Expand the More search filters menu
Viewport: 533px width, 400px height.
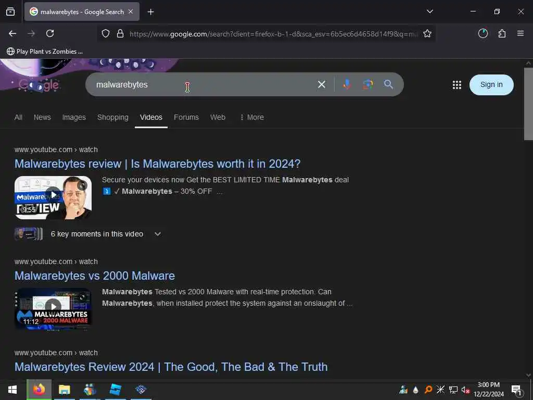[252, 117]
